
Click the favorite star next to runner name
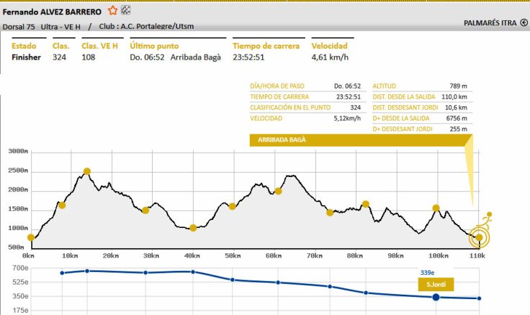point(112,10)
